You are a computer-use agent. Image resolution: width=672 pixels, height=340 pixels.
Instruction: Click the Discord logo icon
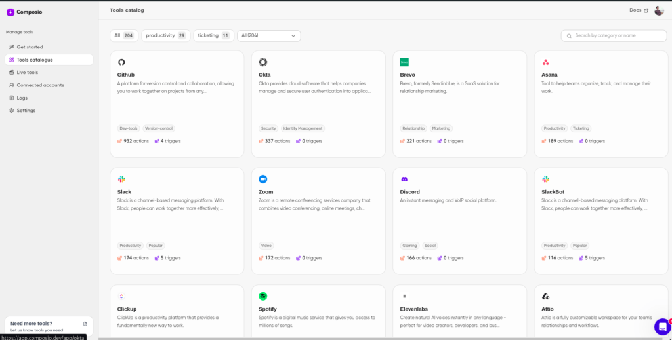[x=404, y=179]
